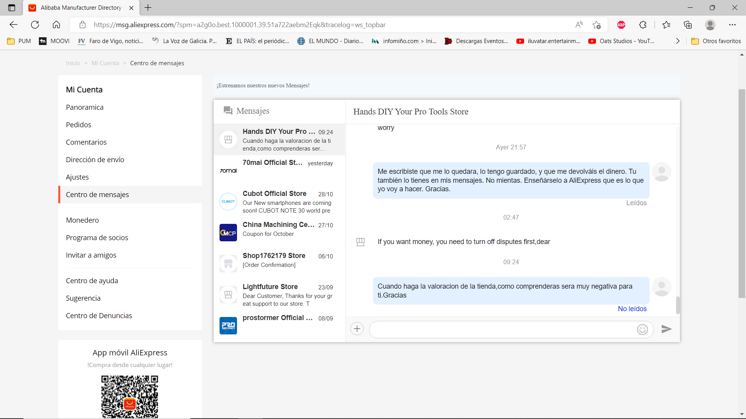This screenshot has height=419, width=746.
Task: Click the chat conversation scrollbar thumb
Action: (678, 305)
